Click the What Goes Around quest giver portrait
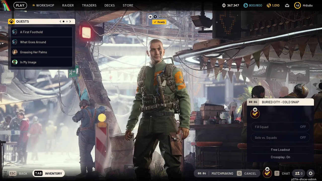The height and width of the screenshot is (181, 322). pos(15,42)
